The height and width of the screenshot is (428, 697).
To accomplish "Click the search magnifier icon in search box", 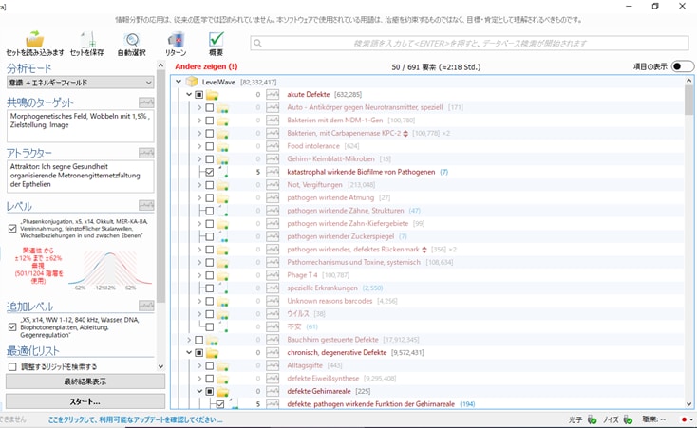I will click(x=257, y=43).
